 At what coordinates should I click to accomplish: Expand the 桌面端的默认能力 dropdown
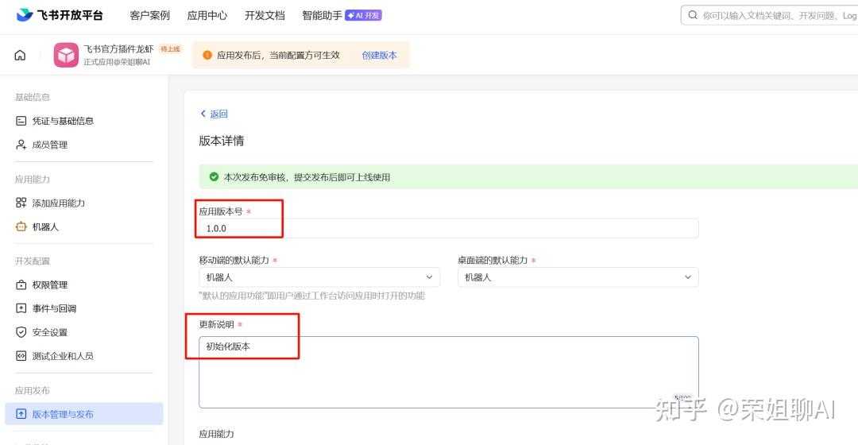click(x=578, y=277)
